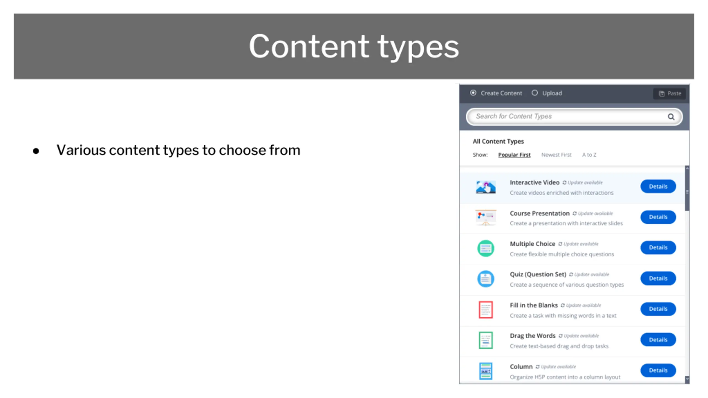The height and width of the screenshot is (398, 708).
Task: Sort by Newest First
Action: pos(556,155)
